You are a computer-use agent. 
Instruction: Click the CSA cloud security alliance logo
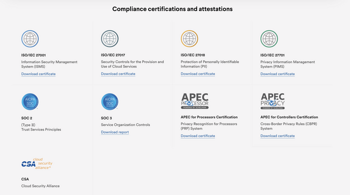pos(37,163)
